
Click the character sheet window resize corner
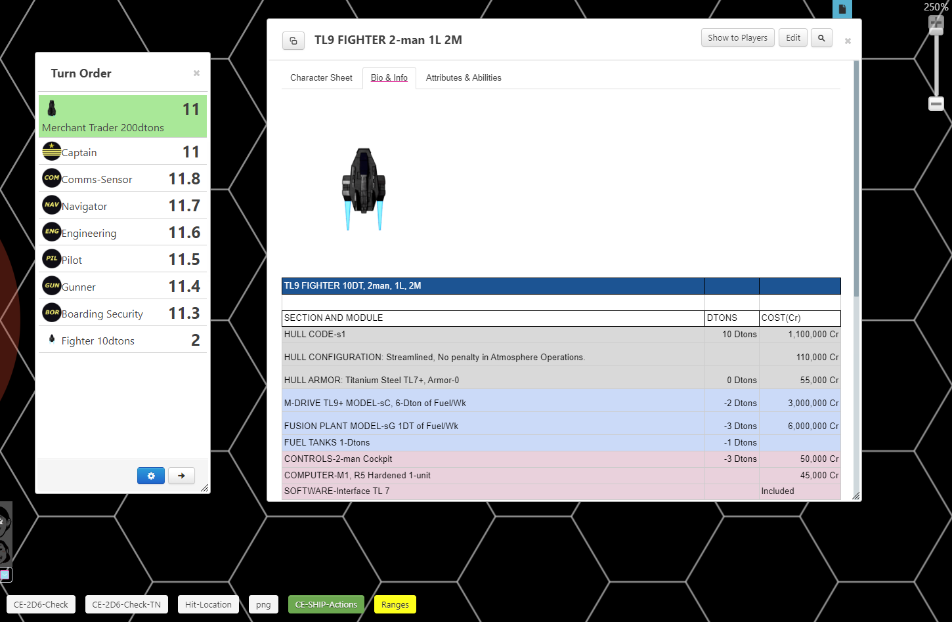[855, 496]
